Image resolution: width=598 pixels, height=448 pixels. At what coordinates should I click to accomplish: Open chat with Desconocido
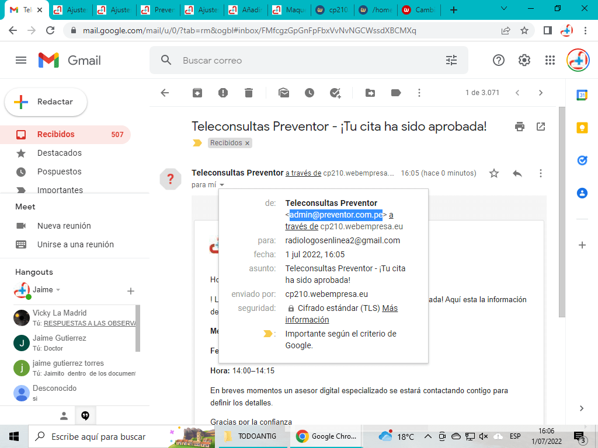tap(74, 393)
